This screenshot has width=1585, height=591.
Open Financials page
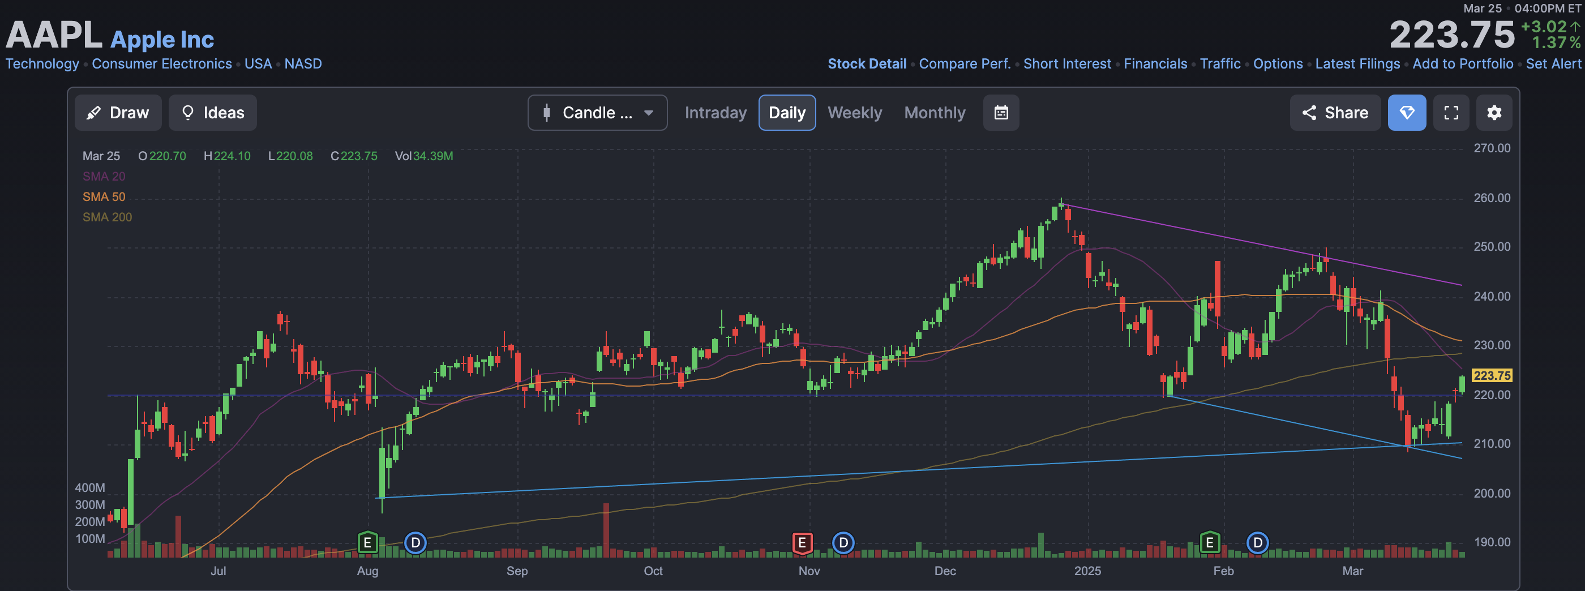(1155, 63)
